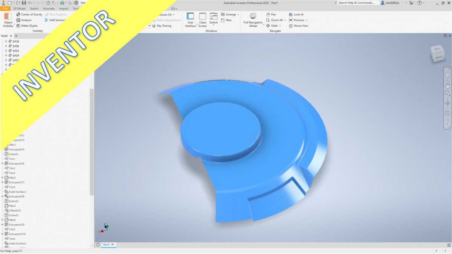Viewport: 452px width, 254px height.
Task: Save the part with the floppy disk icon
Action: (24, 3)
